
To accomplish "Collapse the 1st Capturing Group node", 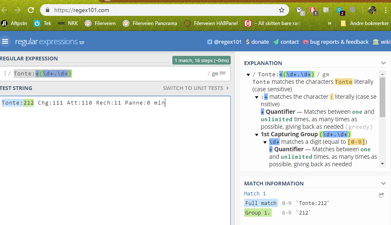I will point(257,135).
